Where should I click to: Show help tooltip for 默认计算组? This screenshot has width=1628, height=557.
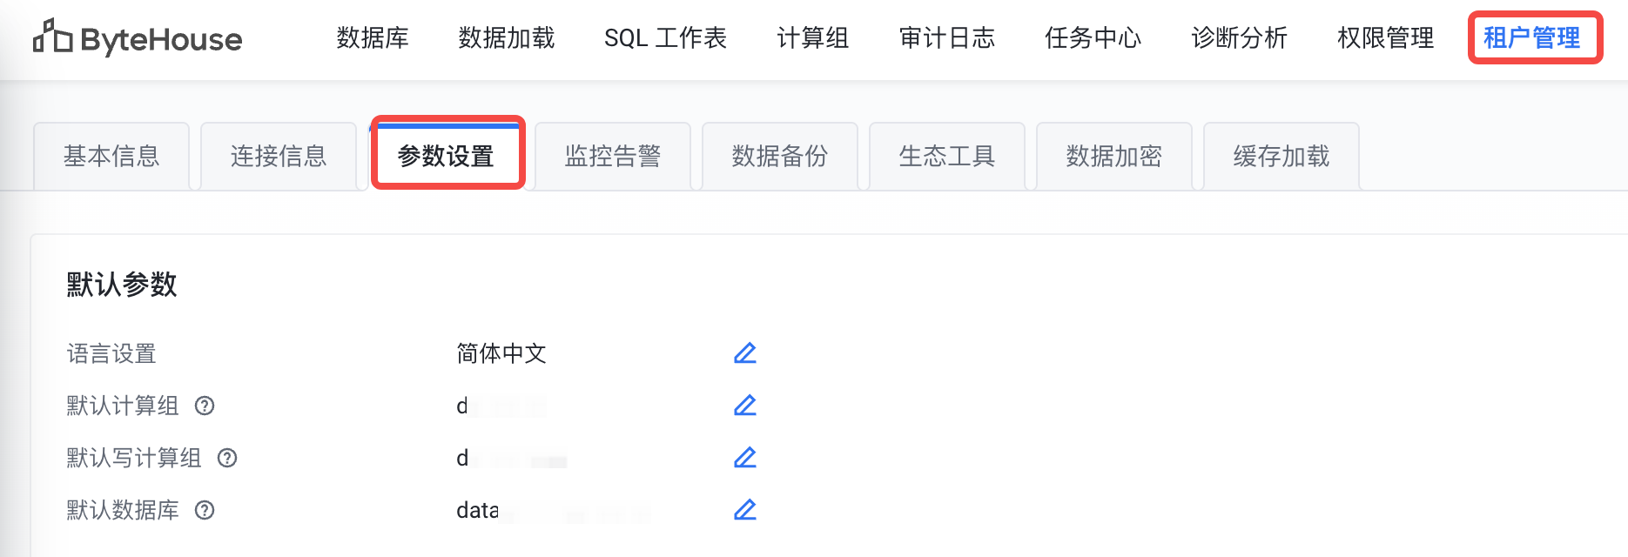(205, 406)
